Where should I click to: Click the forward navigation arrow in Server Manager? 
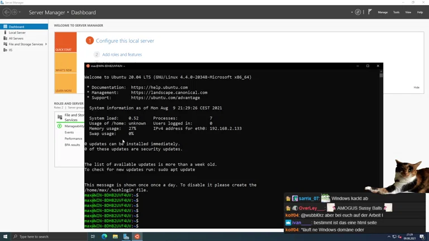pyautogui.click(x=14, y=12)
